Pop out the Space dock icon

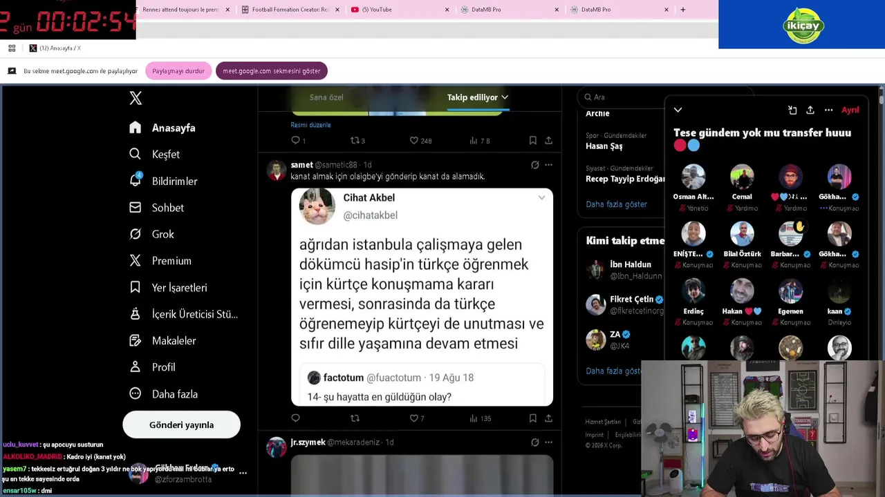pos(792,110)
